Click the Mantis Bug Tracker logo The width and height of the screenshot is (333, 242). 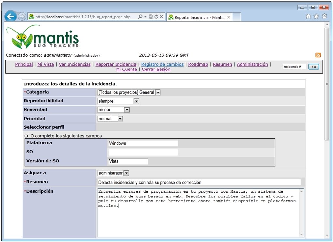43,37
